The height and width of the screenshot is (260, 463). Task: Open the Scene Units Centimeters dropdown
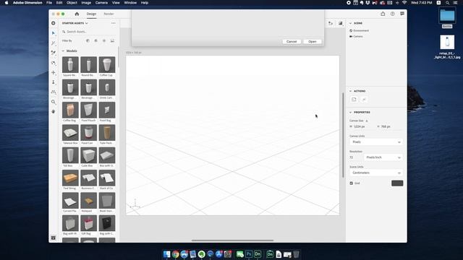pos(376,173)
